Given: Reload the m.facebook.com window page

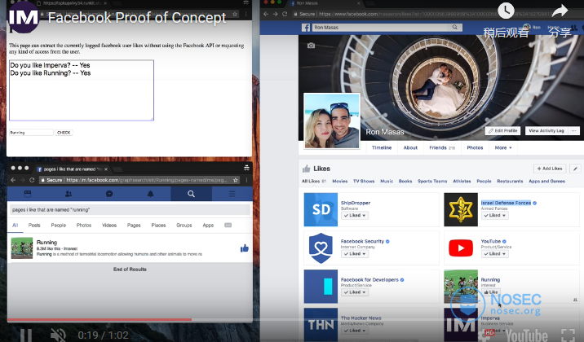Looking at the screenshot, I should tap(32, 180).
